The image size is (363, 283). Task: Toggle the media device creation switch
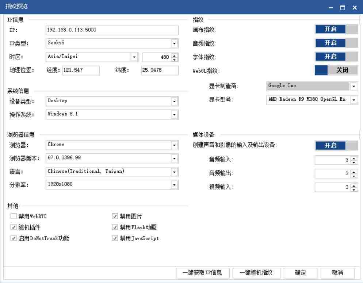(336, 146)
